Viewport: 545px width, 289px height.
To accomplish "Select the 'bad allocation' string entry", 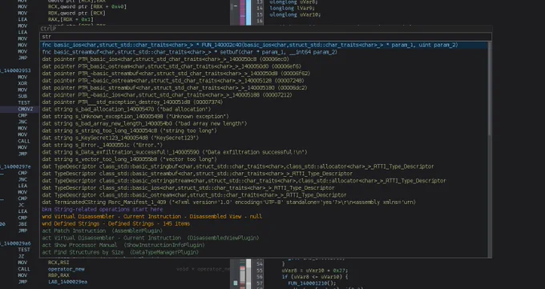I will pos(264,109).
